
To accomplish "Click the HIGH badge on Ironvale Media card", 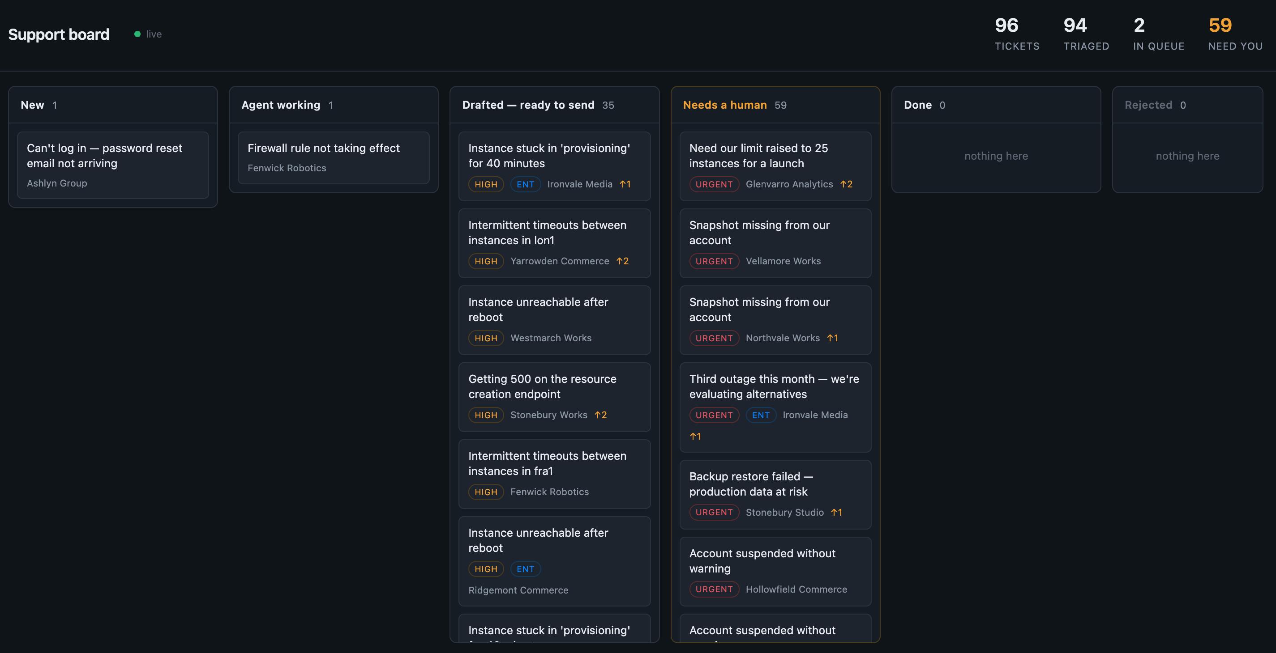I will pos(486,184).
